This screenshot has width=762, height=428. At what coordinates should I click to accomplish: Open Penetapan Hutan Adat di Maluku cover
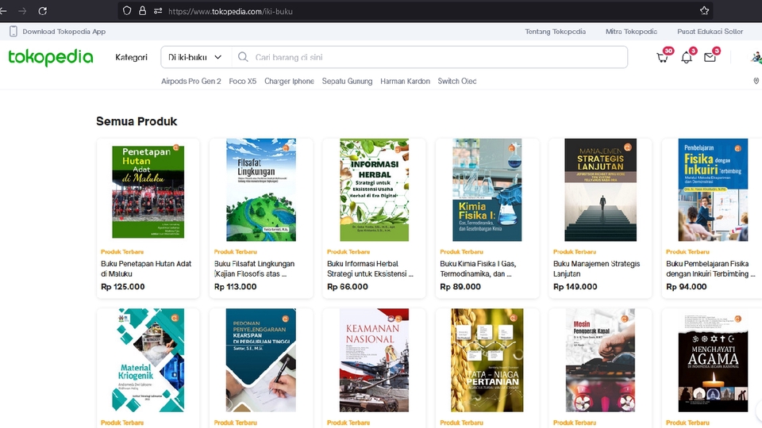(148, 192)
